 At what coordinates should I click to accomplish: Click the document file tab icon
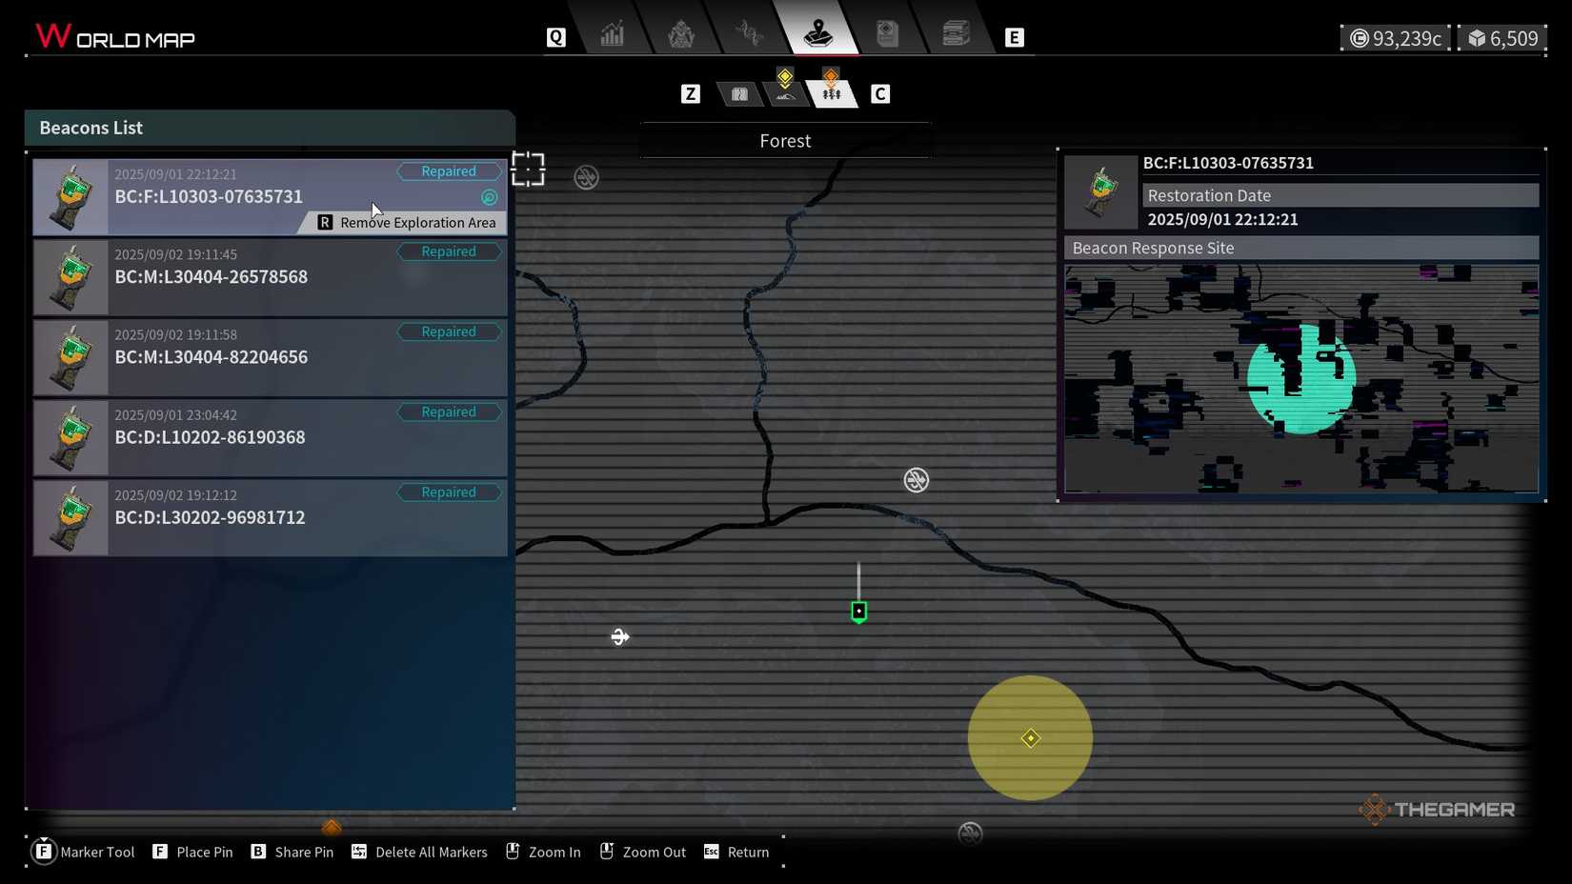click(887, 35)
